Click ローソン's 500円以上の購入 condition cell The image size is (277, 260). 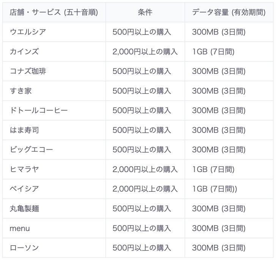click(x=142, y=248)
